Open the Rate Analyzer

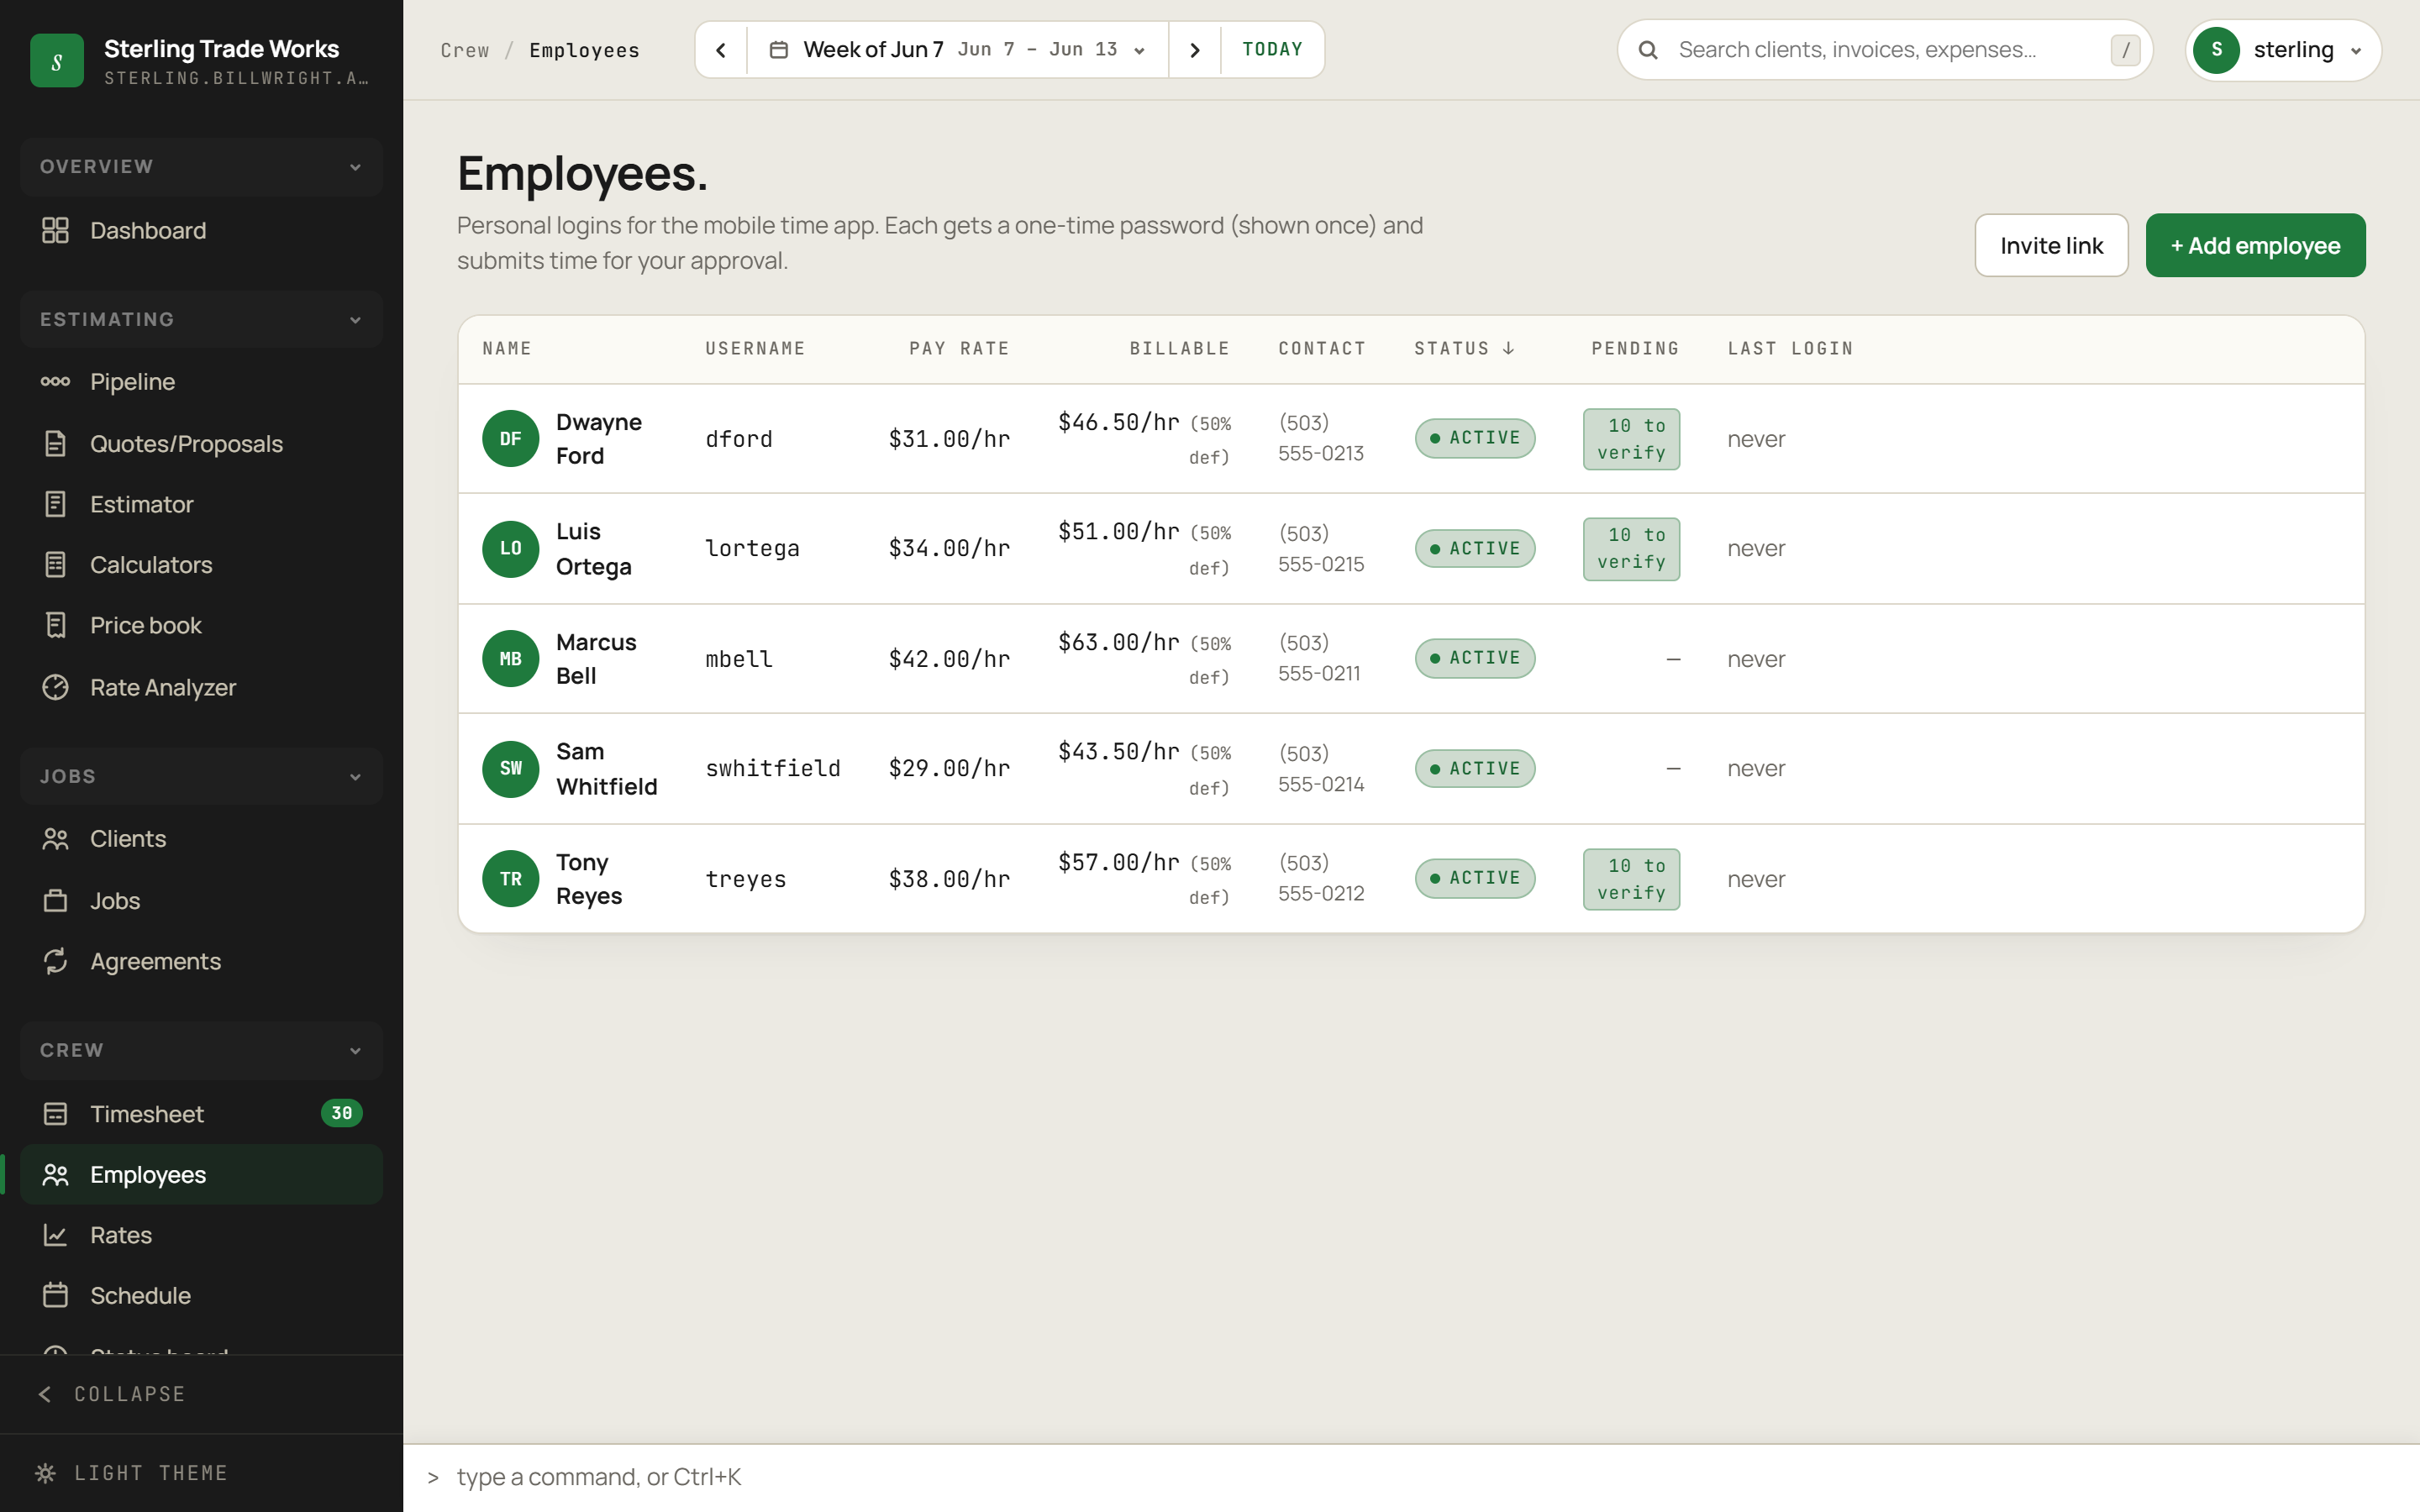(201, 687)
